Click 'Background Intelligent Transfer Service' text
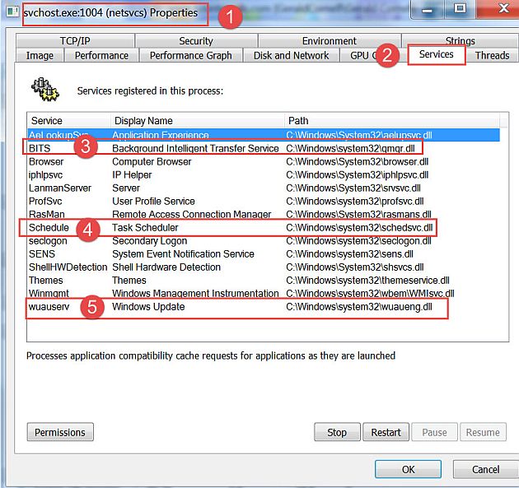Image resolution: width=519 pixels, height=488 pixels. pyautogui.click(x=195, y=148)
